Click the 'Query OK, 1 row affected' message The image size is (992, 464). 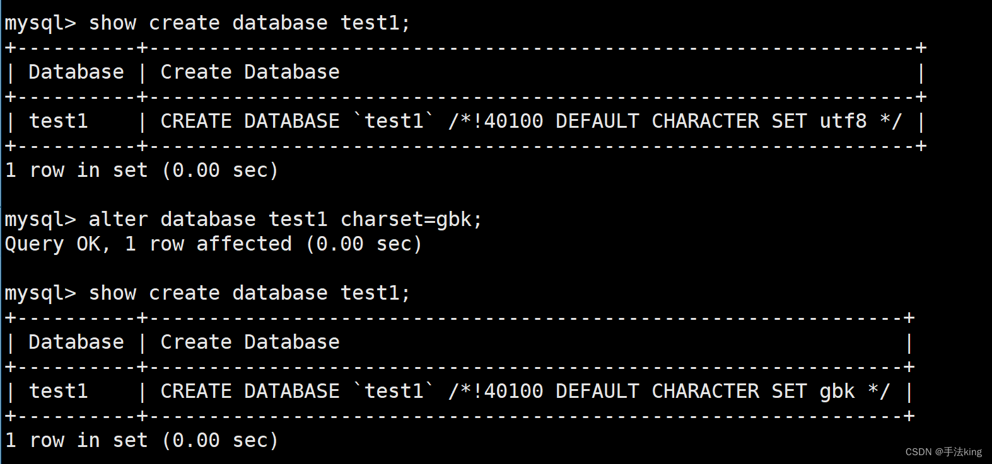point(148,244)
